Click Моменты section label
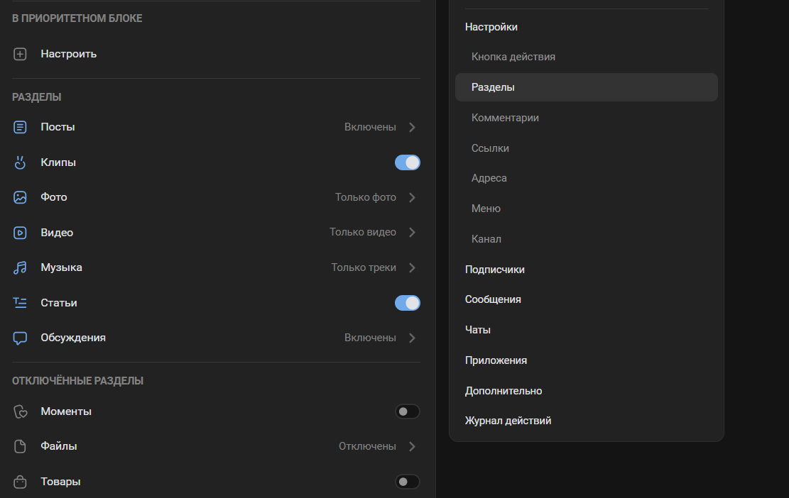 coord(66,411)
